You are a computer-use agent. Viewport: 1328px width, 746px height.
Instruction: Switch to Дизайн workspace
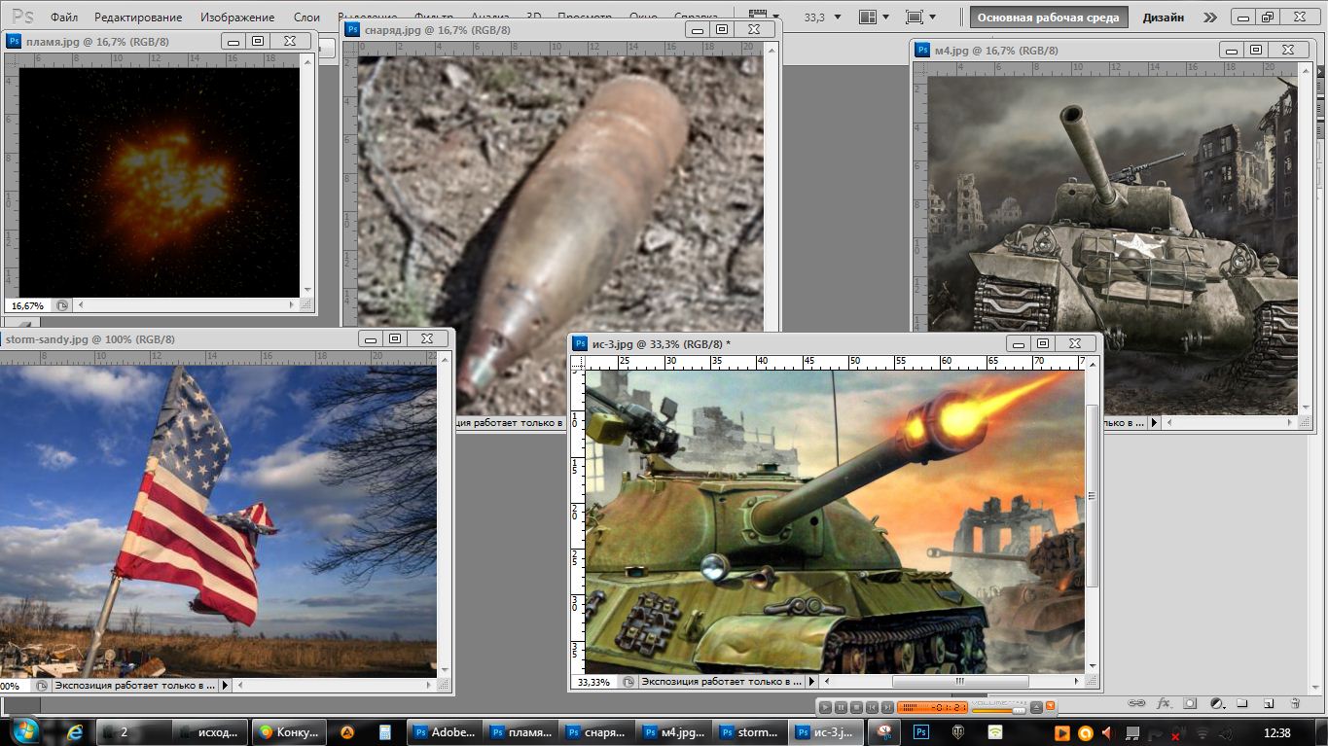1163,18
